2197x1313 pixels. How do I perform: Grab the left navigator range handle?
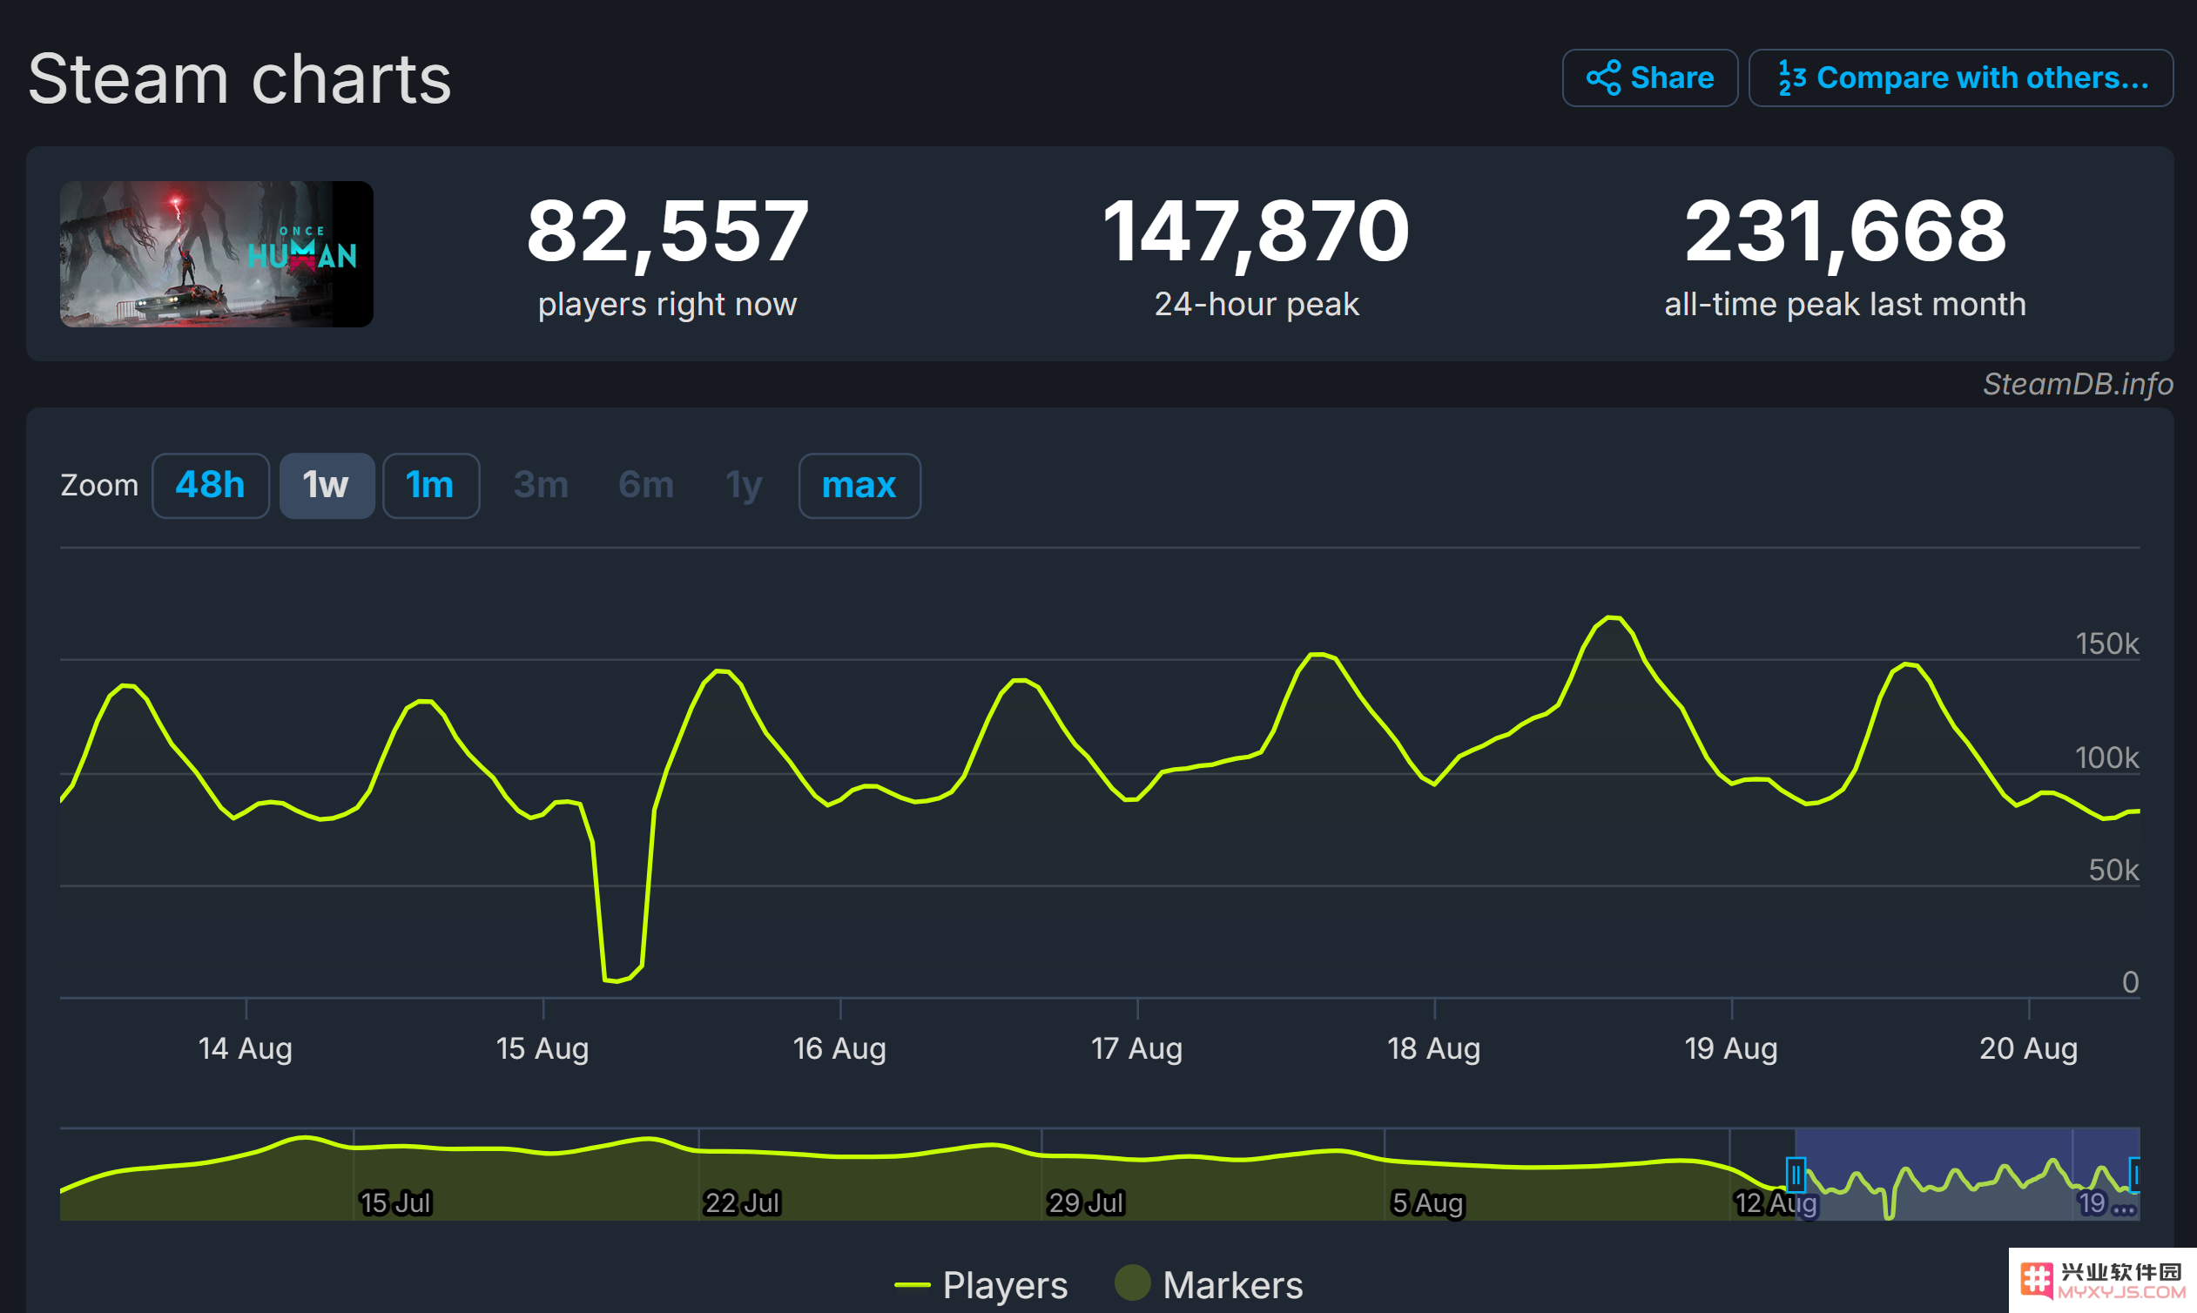1796,1175
